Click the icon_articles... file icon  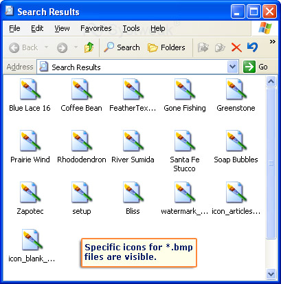(x=236, y=192)
